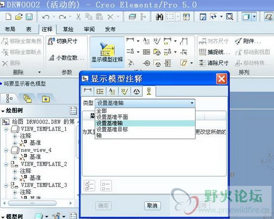Viewport: 274px width, 219px height.
Task: Select the notes tab in dialog
Action: (112, 91)
